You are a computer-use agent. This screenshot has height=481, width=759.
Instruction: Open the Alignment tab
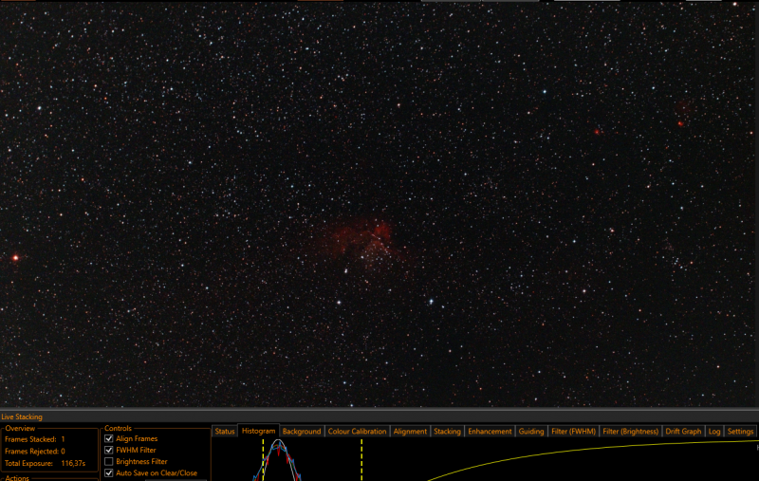coord(410,431)
